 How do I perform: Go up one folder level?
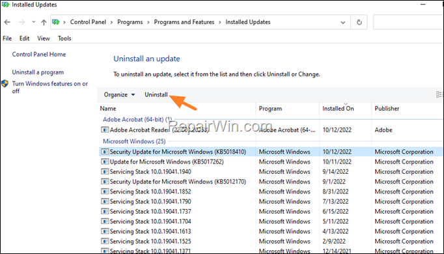point(44,22)
